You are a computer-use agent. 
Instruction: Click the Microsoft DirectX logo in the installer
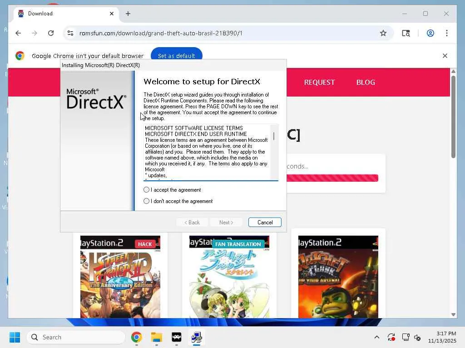tap(96, 98)
